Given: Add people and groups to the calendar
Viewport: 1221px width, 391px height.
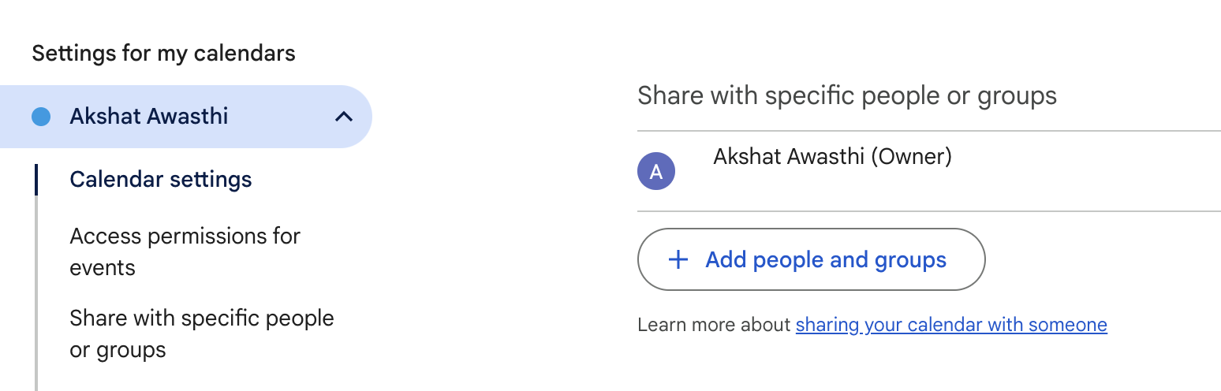Looking at the screenshot, I should tap(811, 259).
